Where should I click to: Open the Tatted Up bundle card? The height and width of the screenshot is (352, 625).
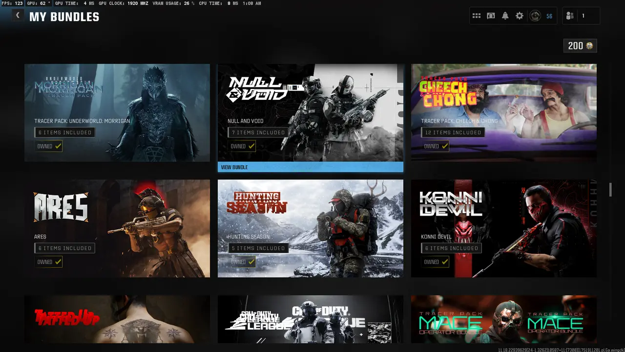coord(117,319)
